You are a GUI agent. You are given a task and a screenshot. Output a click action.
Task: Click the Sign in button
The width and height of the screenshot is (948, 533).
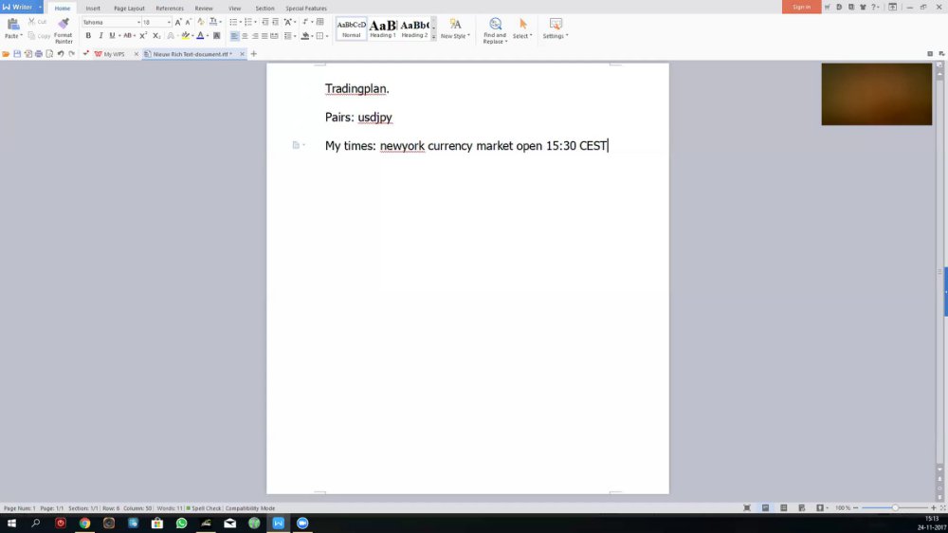point(801,8)
